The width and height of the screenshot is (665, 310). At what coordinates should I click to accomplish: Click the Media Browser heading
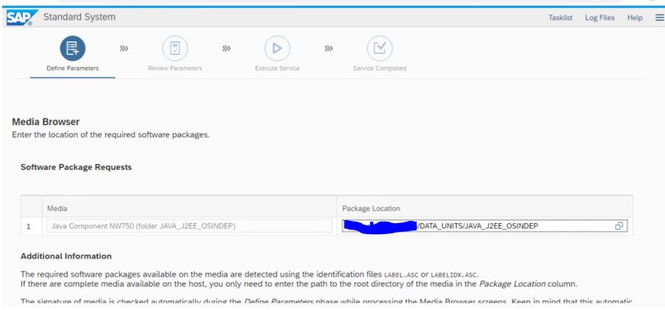46,122
